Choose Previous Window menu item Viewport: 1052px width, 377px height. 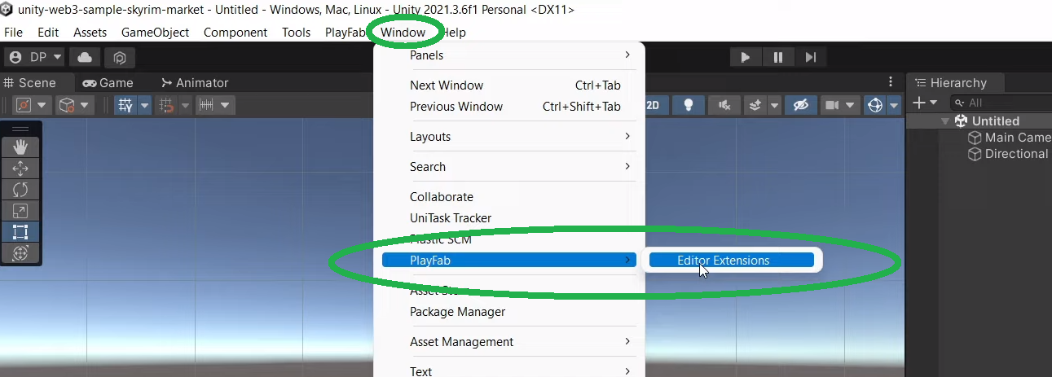509,107
